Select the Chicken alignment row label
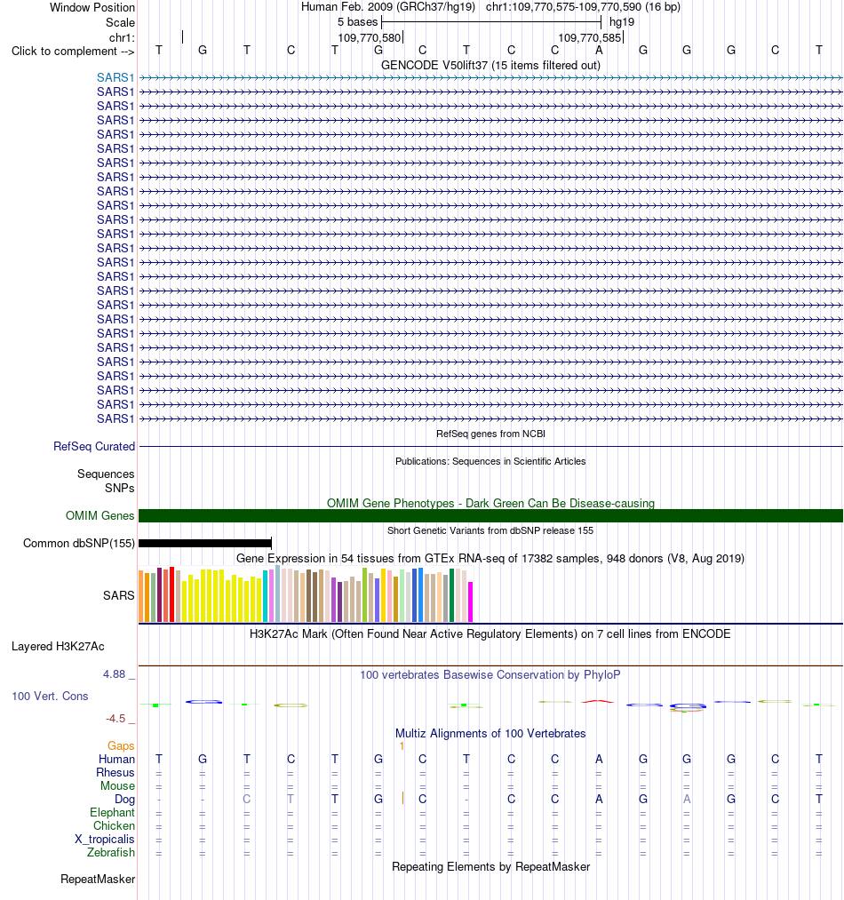 tap(115, 826)
